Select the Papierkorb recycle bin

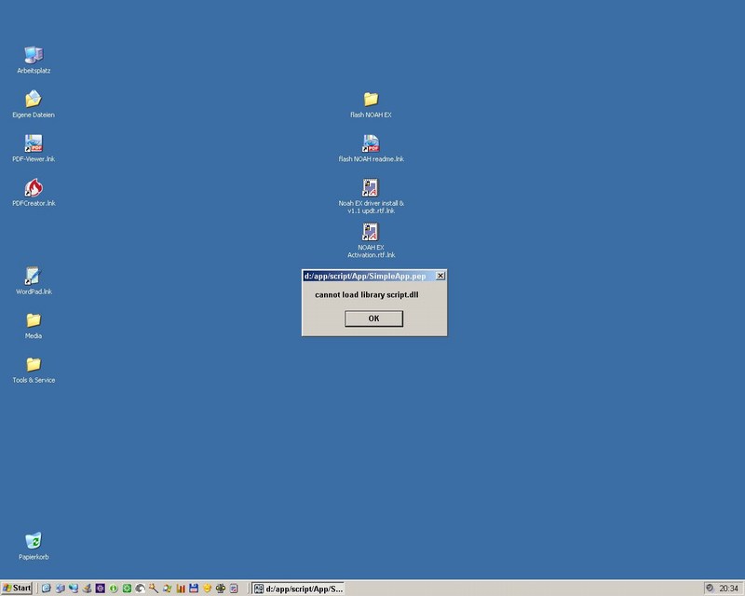coord(34,546)
